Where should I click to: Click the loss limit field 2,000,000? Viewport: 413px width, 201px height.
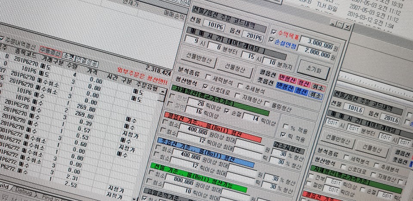click(x=314, y=52)
